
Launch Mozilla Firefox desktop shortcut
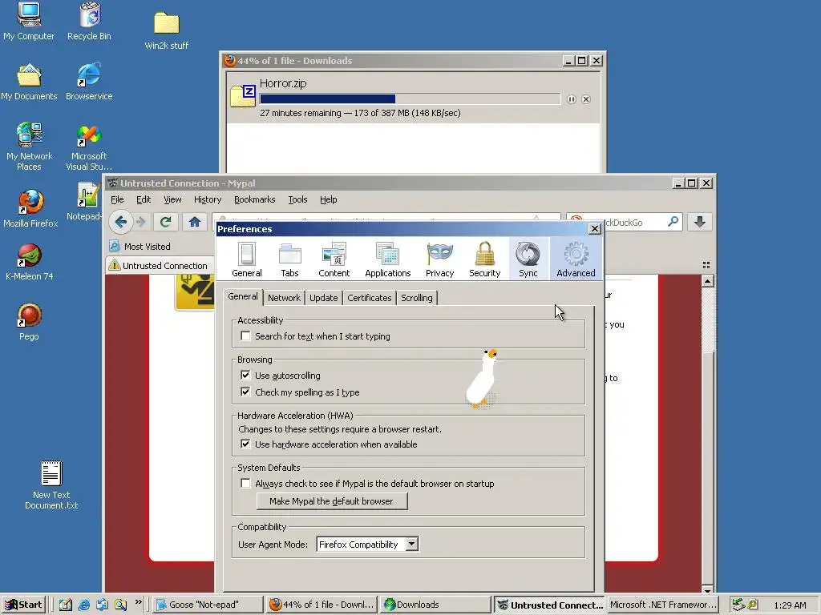(x=30, y=208)
